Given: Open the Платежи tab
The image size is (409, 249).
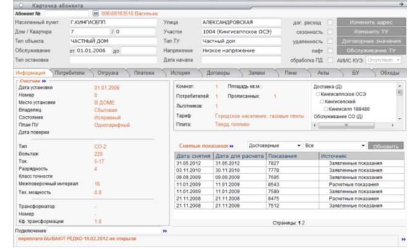Looking at the screenshot, I should click(144, 73).
